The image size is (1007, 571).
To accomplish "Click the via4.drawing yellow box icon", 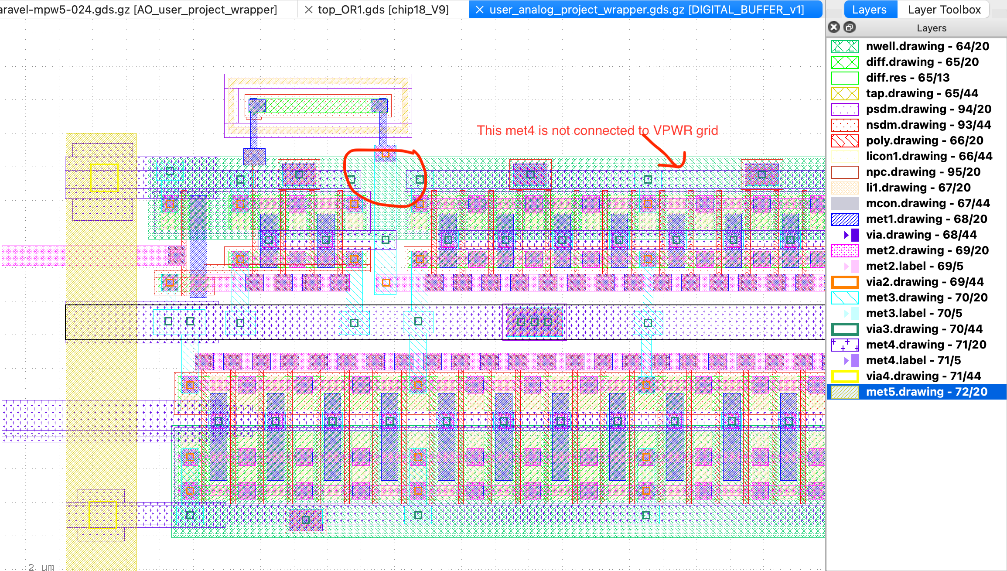I will click(845, 376).
